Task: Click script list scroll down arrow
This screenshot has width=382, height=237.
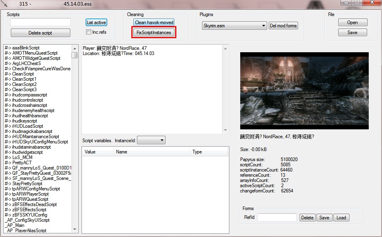Action: 75,229
